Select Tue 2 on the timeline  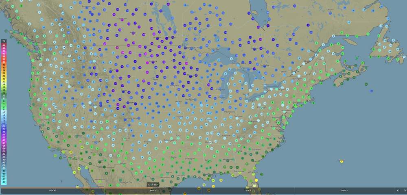click(x=248, y=191)
